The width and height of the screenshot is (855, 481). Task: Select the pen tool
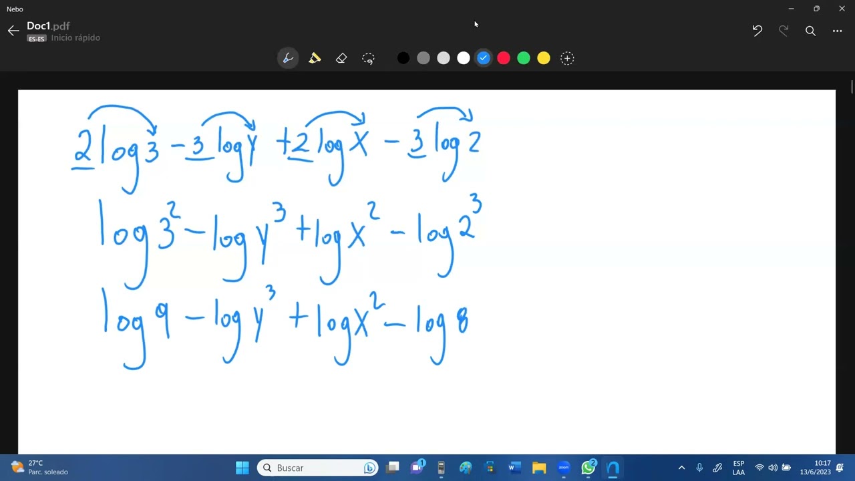(x=288, y=58)
